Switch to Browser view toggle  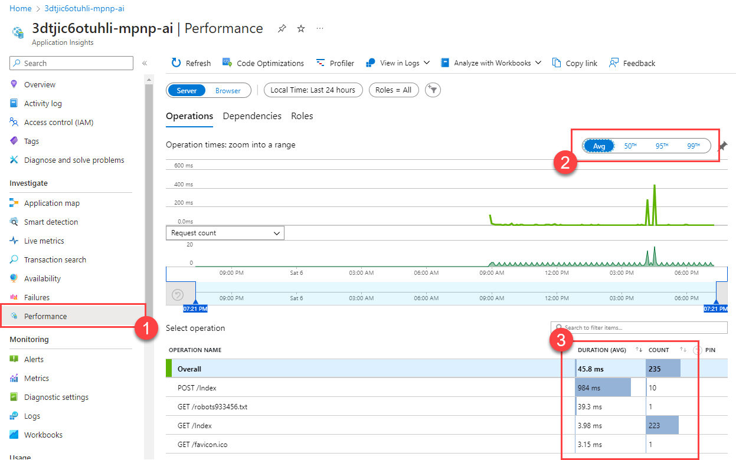(x=228, y=90)
